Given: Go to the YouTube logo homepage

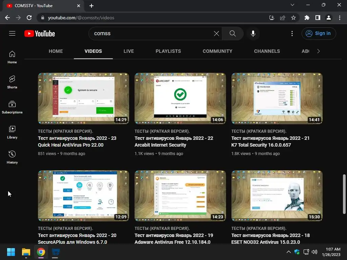Looking at the screenshot, I should pyautogui.click(x=40, y=34).
